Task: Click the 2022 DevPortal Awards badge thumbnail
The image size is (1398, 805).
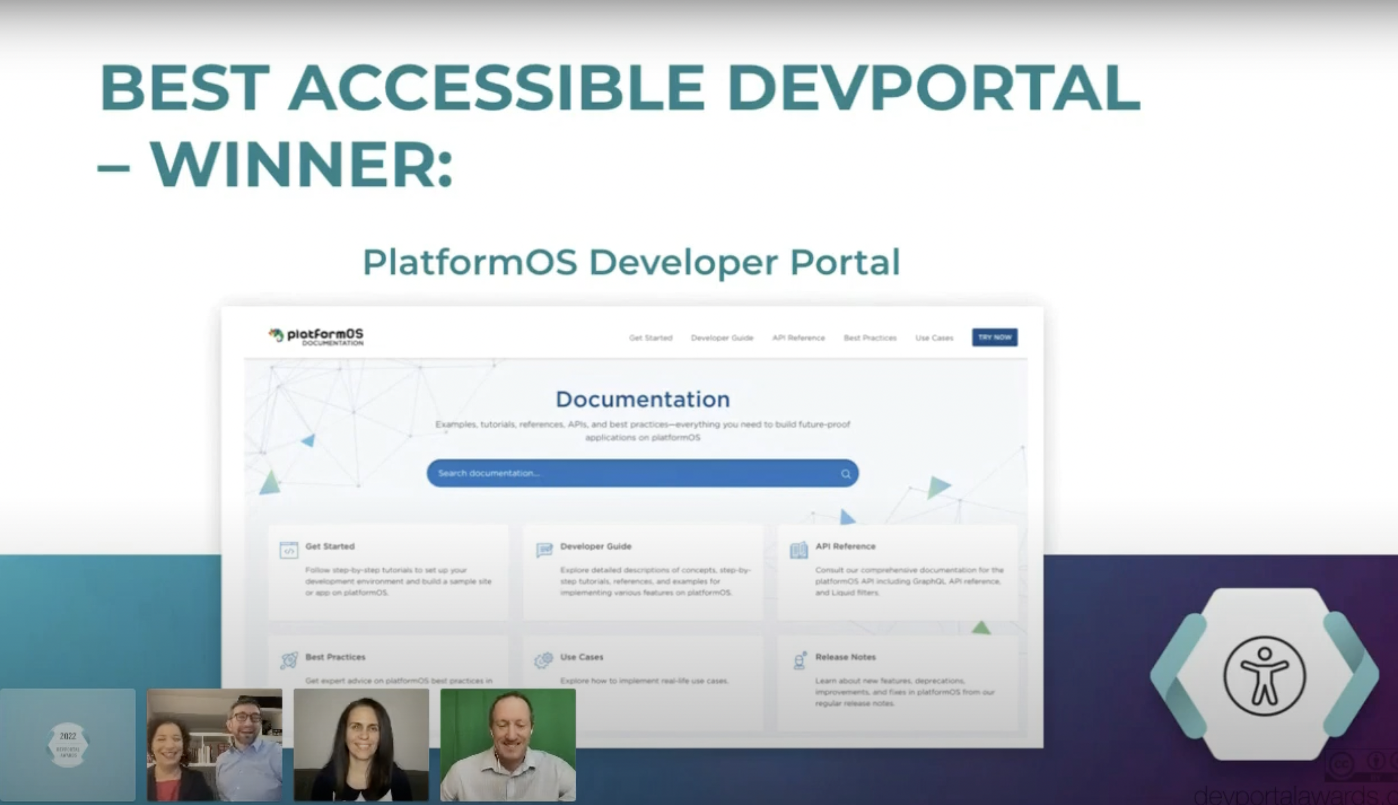Action: pos(68,744)
